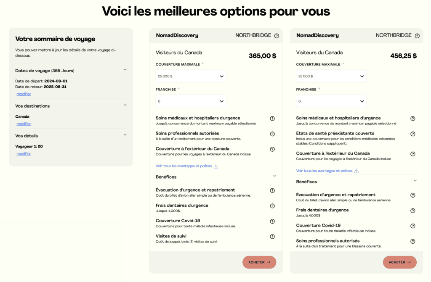Collapse Bénéfices section in the first plan
The width and height of the screenshot is (431, 282).
pos(275,176)
